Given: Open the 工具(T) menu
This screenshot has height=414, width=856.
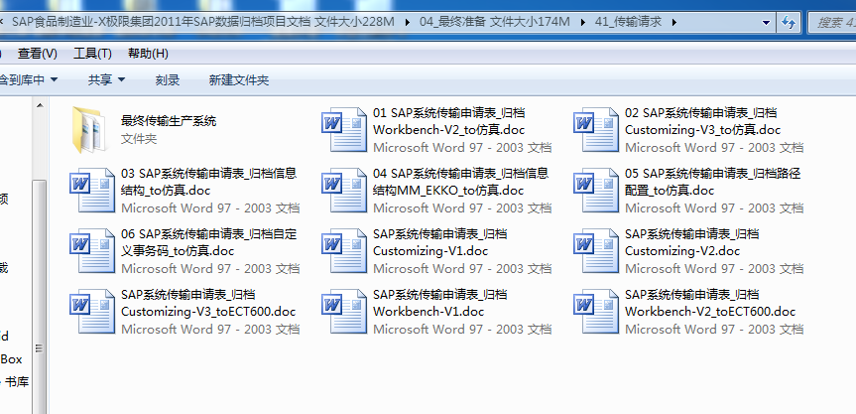Looking at the screenshot, I should coord(93,54).
